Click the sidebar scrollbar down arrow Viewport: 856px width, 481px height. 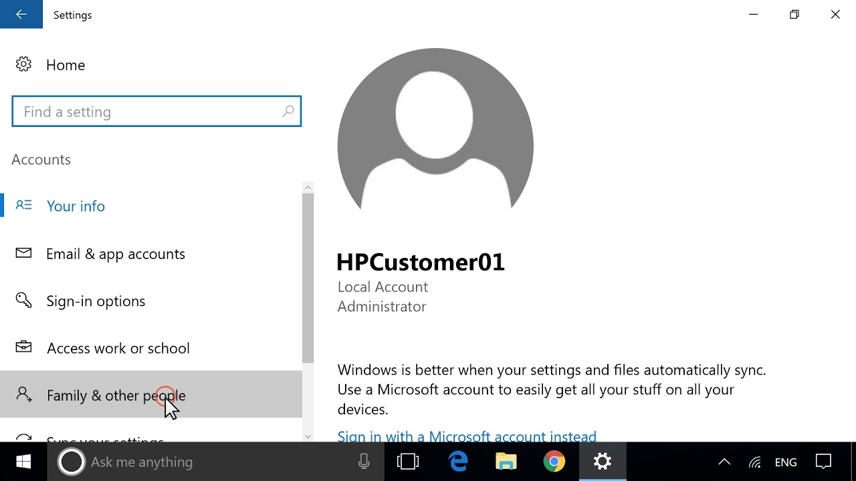(x=308, y=436)
